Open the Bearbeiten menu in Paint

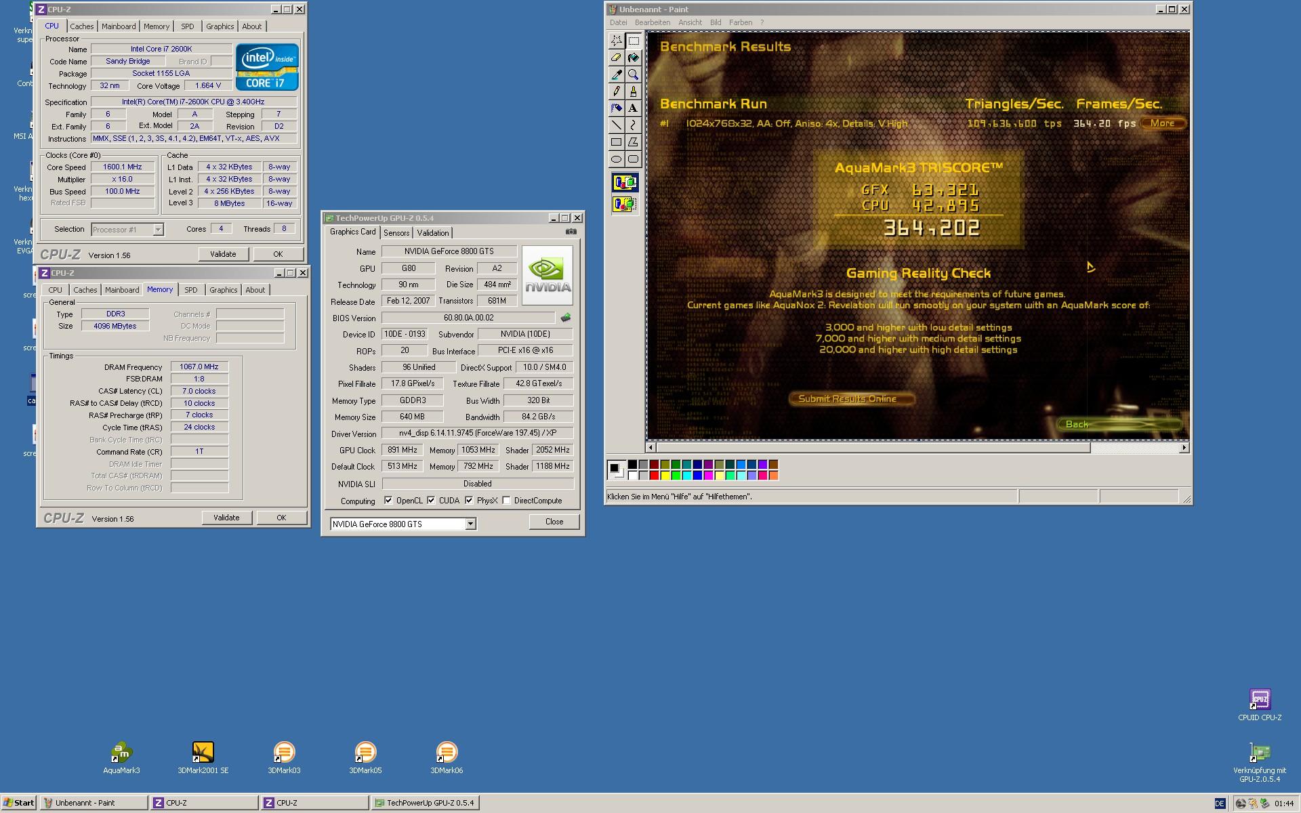[653, 22]
